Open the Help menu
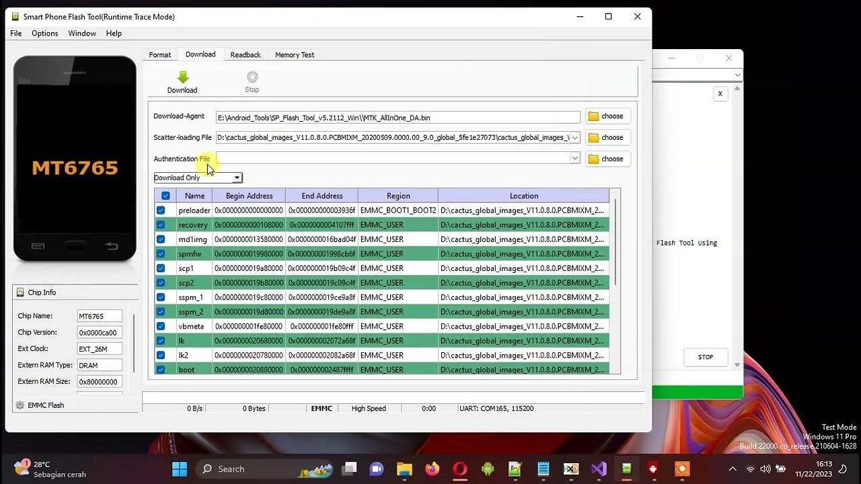The image size is (861, 484). click(x=114, y=33)
